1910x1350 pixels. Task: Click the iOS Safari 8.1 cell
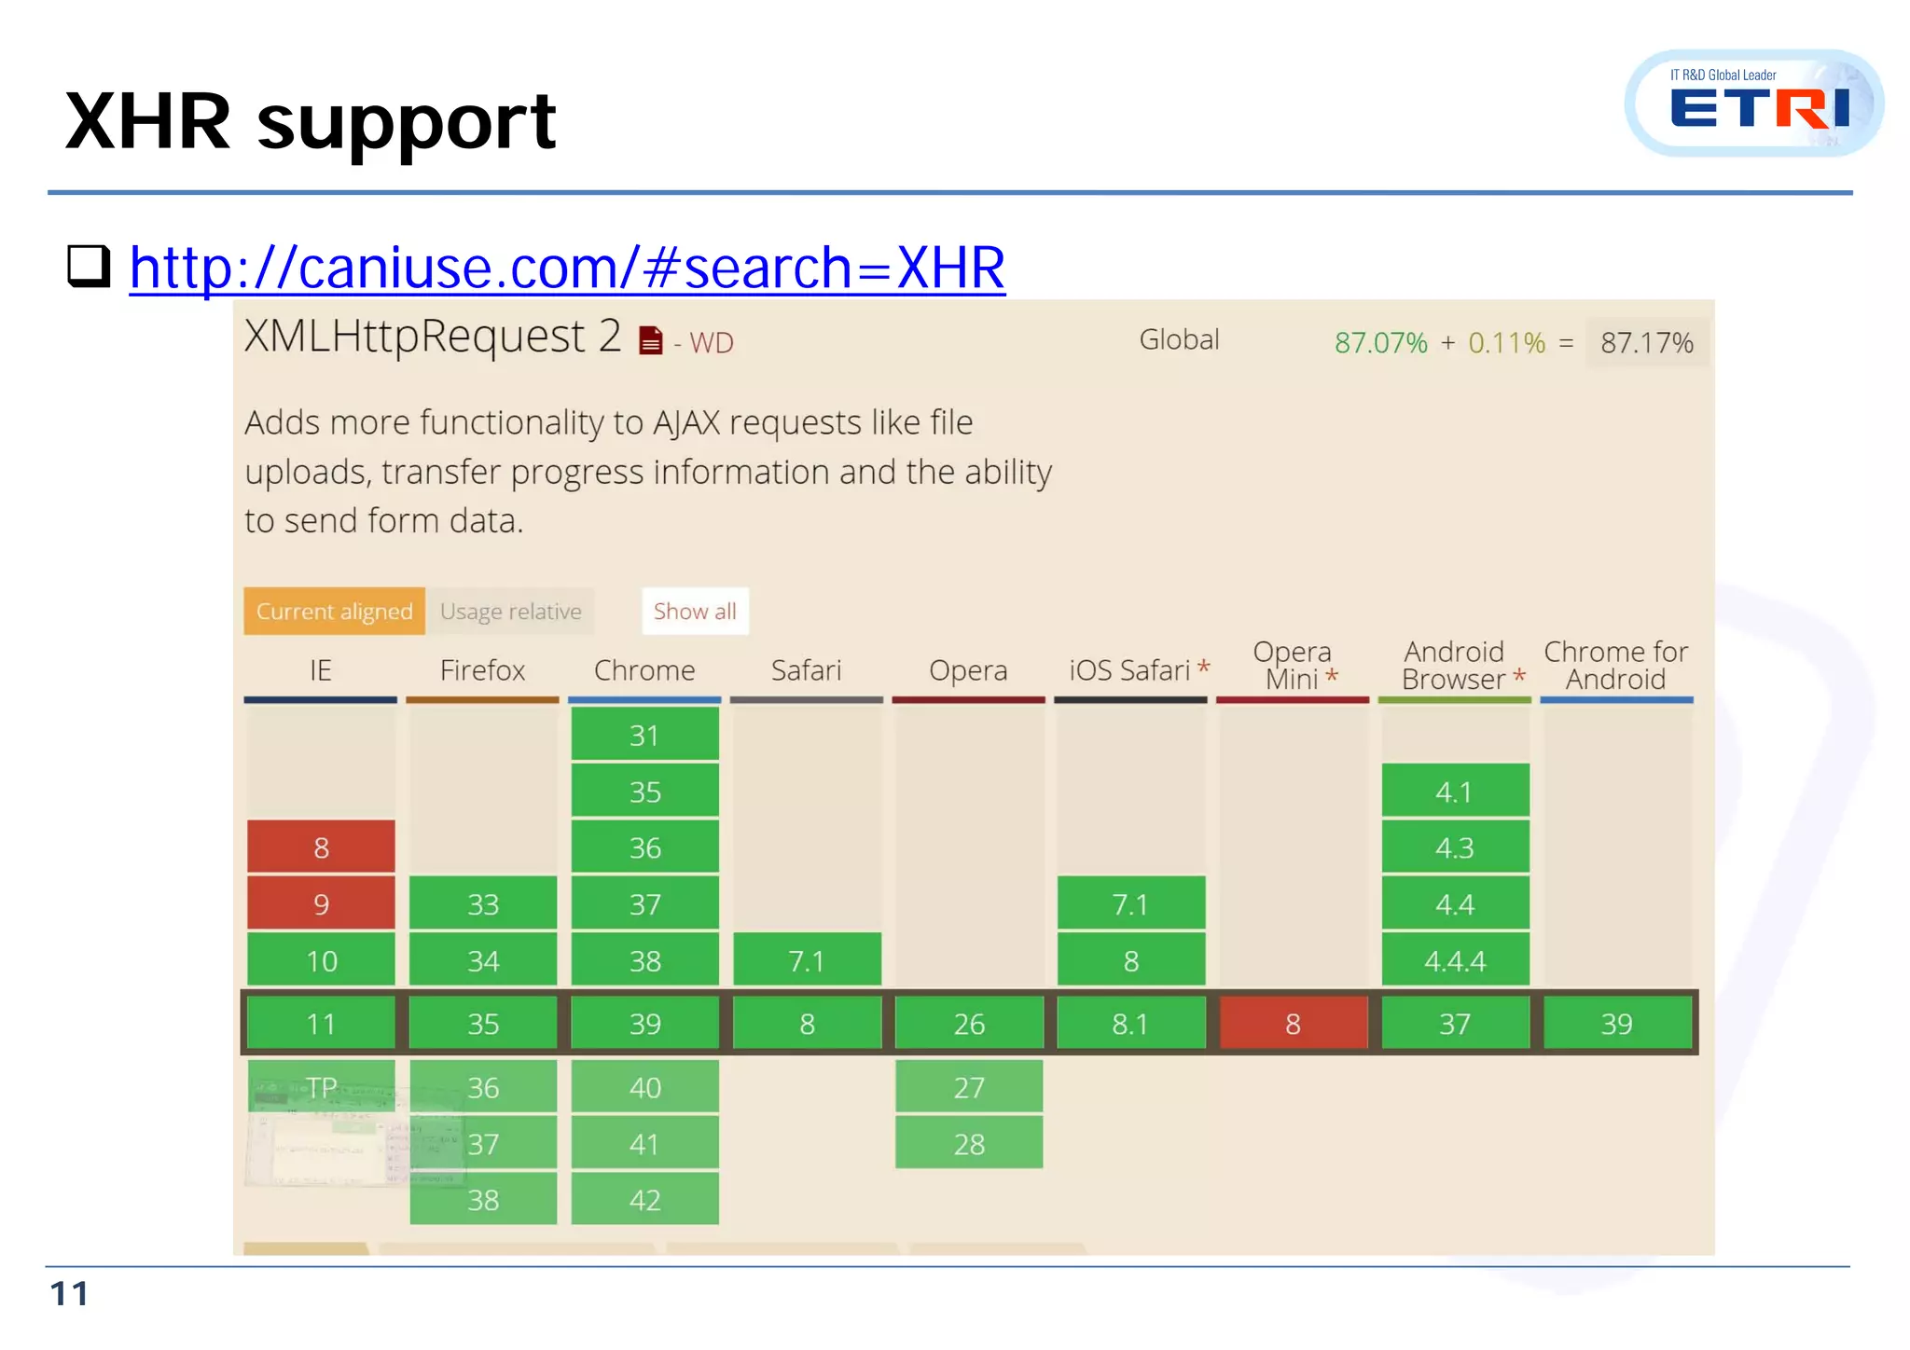point(1131,1024)
